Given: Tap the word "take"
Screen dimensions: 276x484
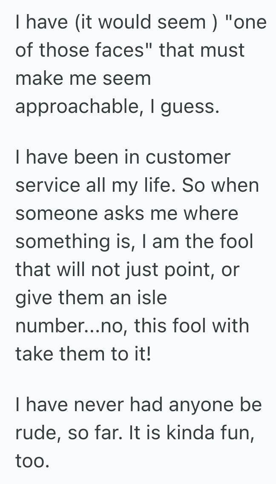Looking at the screenshot, I should pyautogui.click(x=36, y=354).
